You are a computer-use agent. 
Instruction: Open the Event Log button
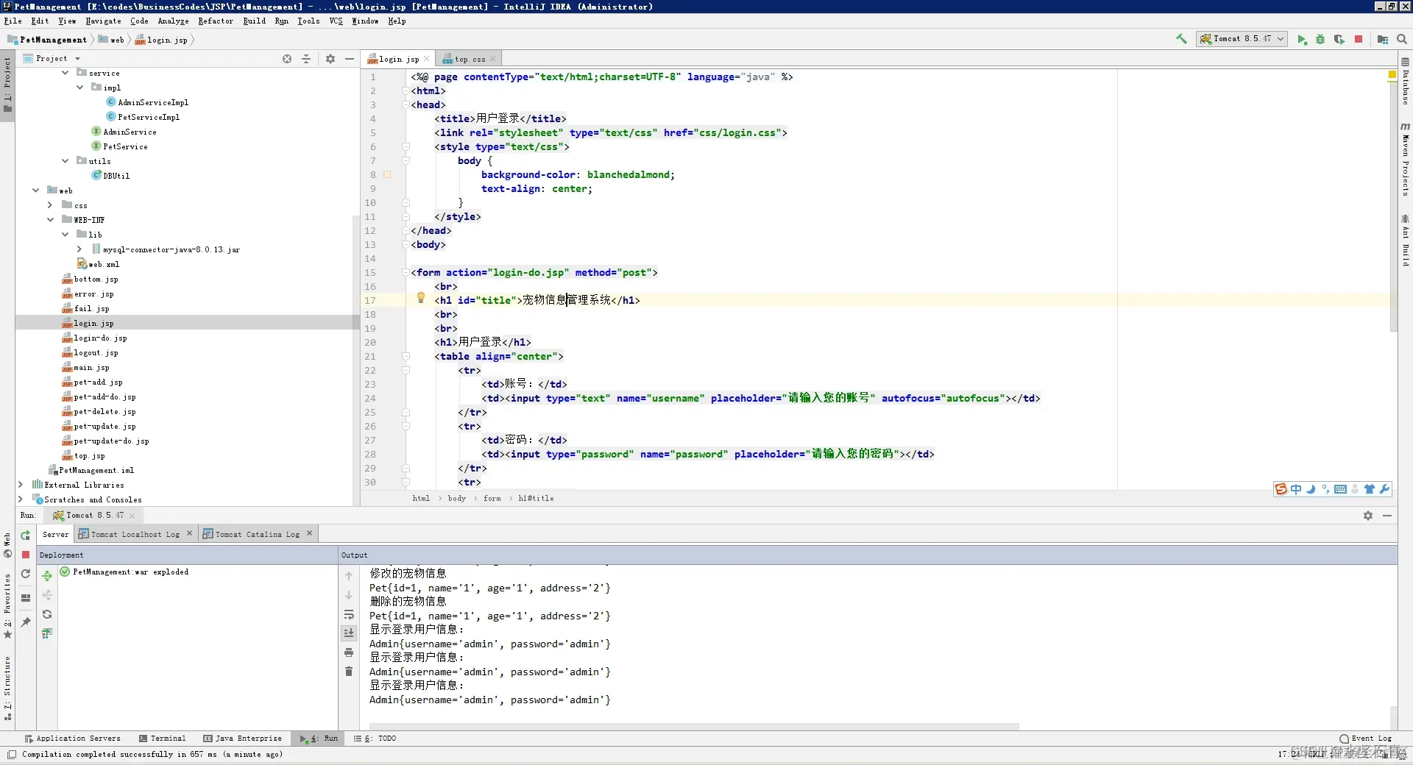pyautogui.click(x=1366, y=739)
